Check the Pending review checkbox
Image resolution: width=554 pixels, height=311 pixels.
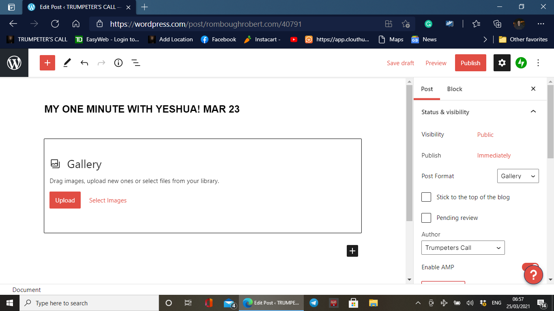point(426,218)
